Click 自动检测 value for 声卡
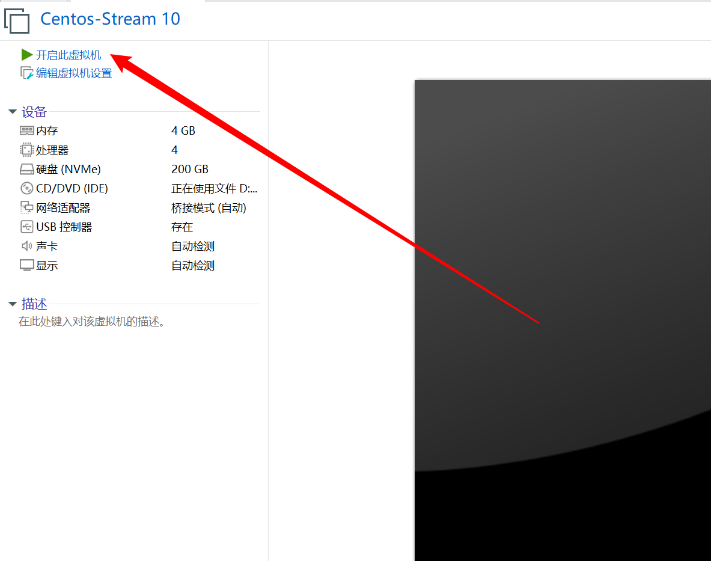The image size is (711, 561). coord(193,247)
